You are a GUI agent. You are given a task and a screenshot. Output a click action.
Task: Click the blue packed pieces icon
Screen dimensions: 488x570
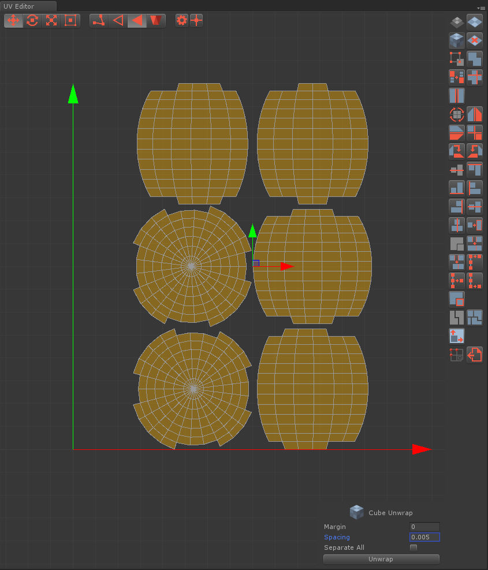(475, 318)
